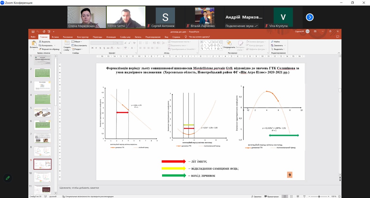Expand the shapes gallery more arrow
This screenshot has width=370, height=198.
point(221,49)
